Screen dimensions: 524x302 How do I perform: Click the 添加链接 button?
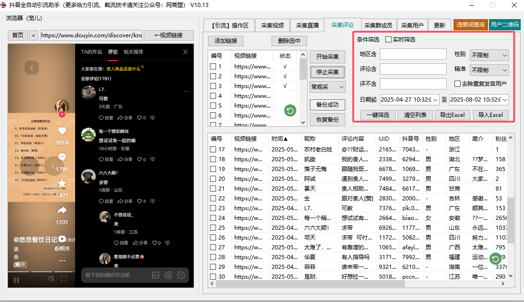tap(225, 41)
